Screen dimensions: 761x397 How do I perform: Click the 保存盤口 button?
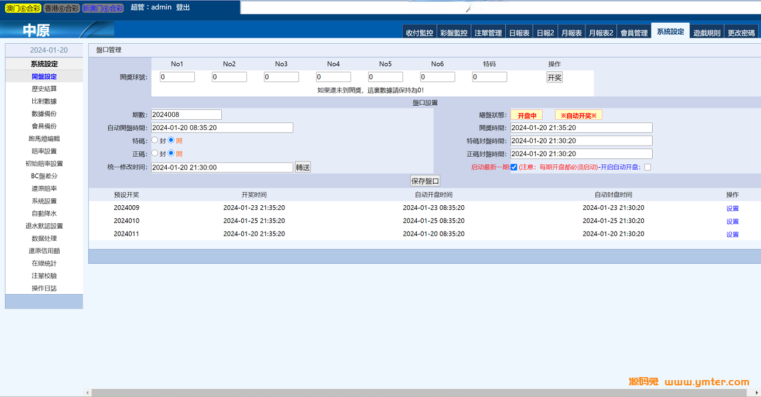(x=425, y=181)
